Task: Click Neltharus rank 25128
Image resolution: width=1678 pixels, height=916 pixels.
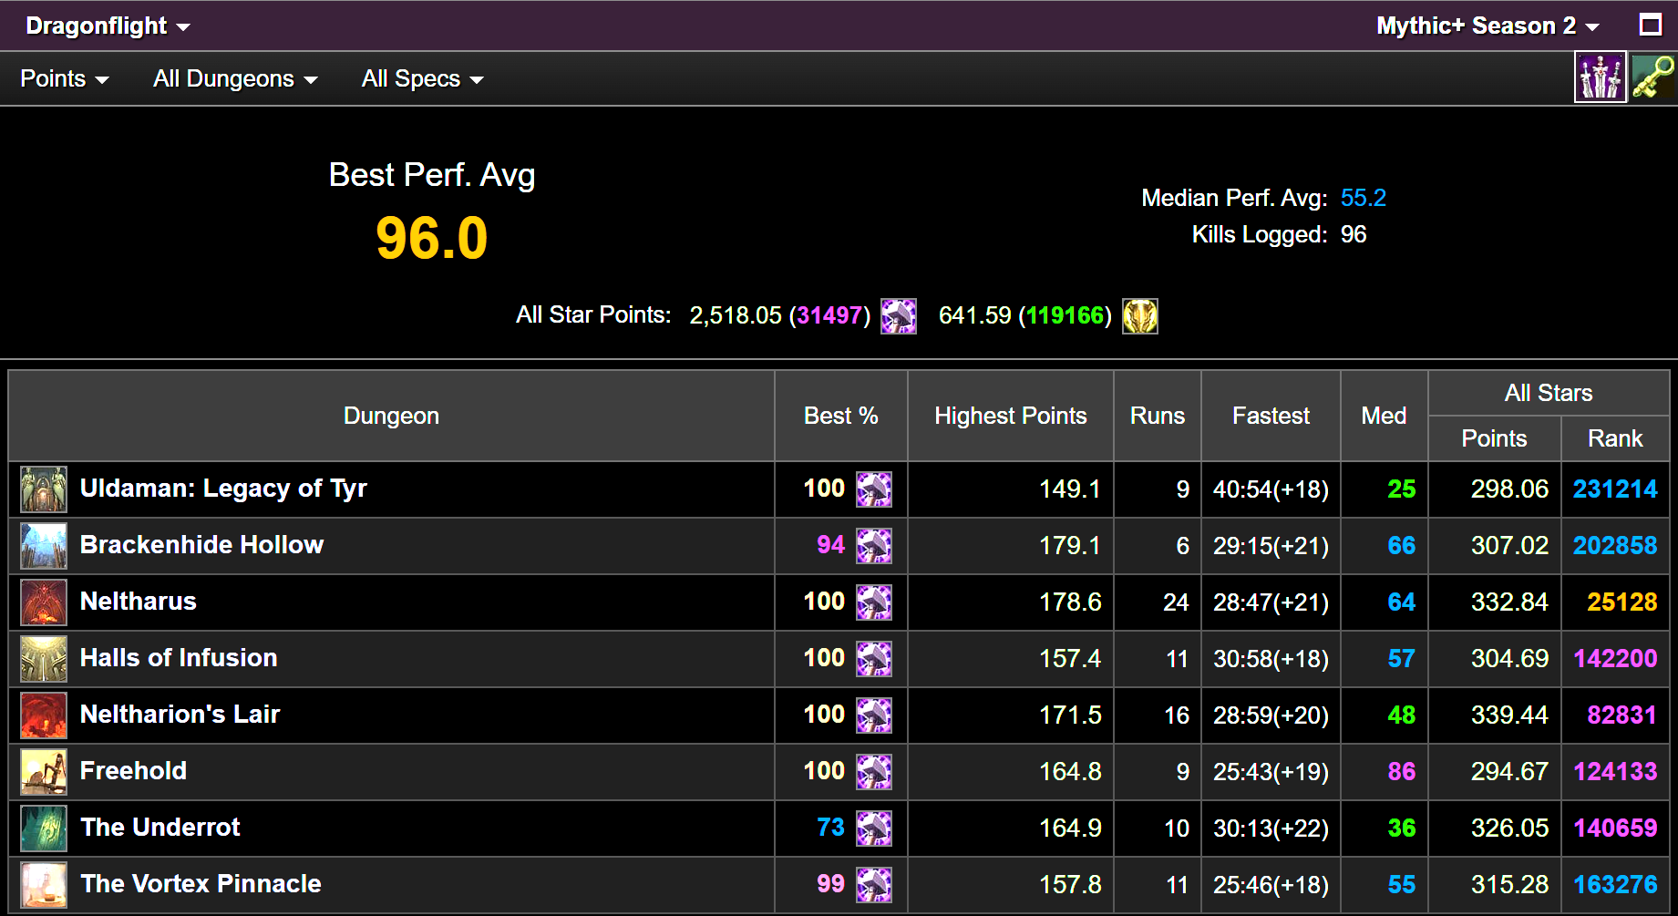Action: (1621, 602)
